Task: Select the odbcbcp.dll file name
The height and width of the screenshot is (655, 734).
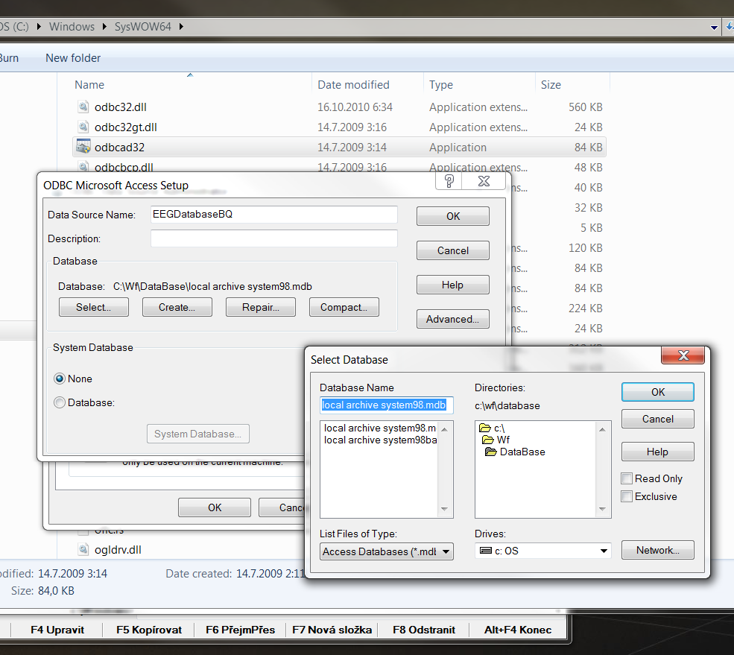Action: pos(124,167)
